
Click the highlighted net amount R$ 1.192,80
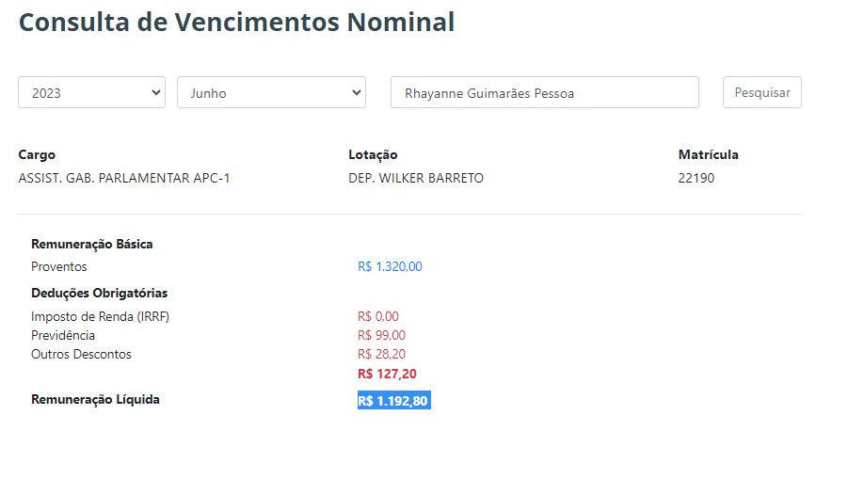[393, 401]
